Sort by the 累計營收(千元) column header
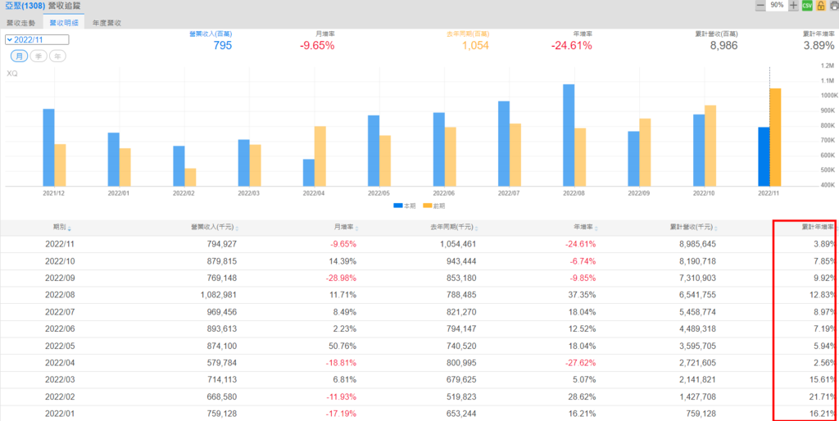Screen dimensions: 839x421 pos(694,228)
